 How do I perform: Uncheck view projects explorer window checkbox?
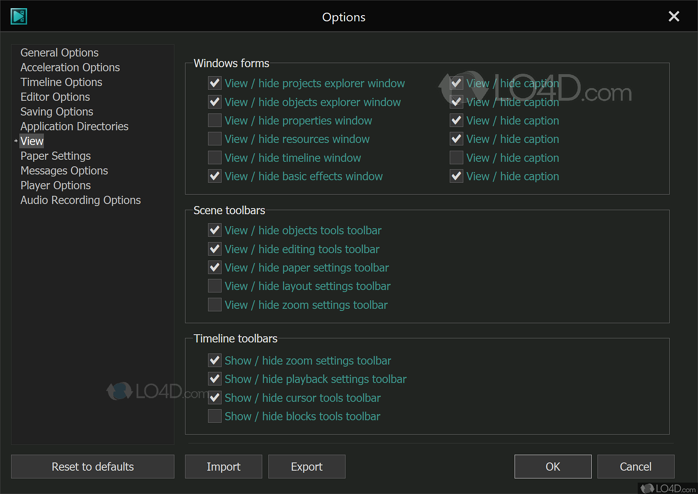215,83
